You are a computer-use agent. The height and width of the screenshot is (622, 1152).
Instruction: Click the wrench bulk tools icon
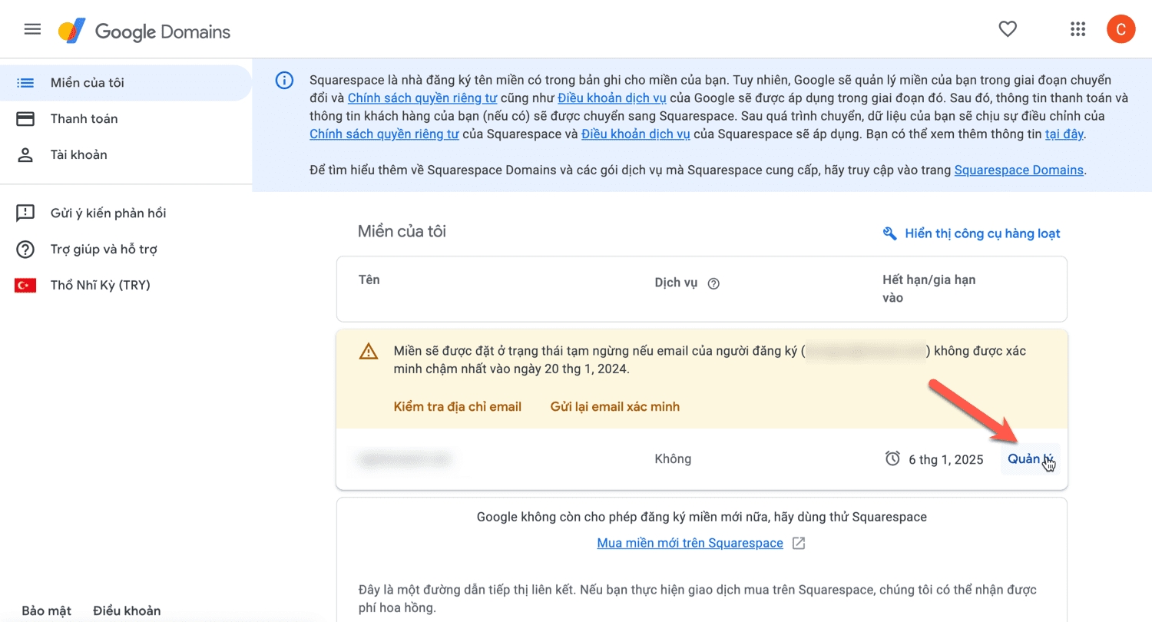pyautogui.click(x=890, y=233)
